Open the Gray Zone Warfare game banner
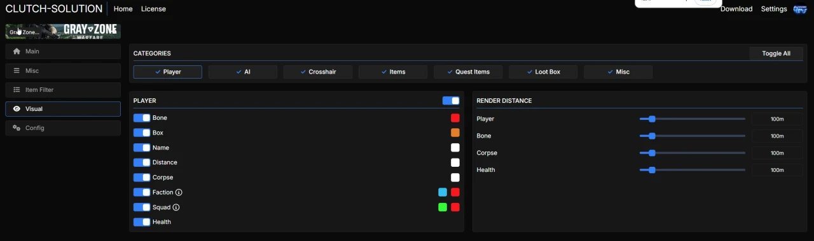The width and height of the screenshot is (814, 241). 63,31
